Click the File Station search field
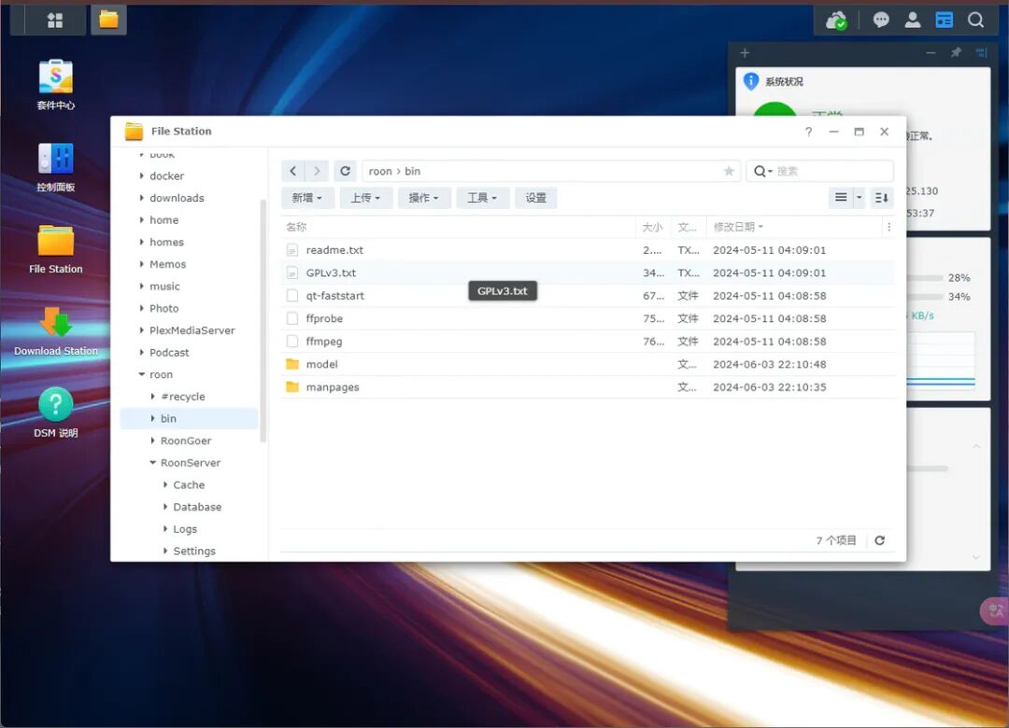The height and width of the screenshot is (728, 1009). tap(820, 171)
